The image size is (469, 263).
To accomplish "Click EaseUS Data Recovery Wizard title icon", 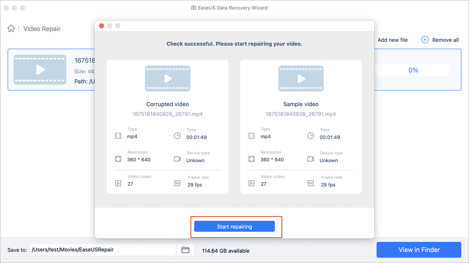I will click(194, 8).
